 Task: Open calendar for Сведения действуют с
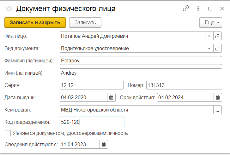pos(104,145)
